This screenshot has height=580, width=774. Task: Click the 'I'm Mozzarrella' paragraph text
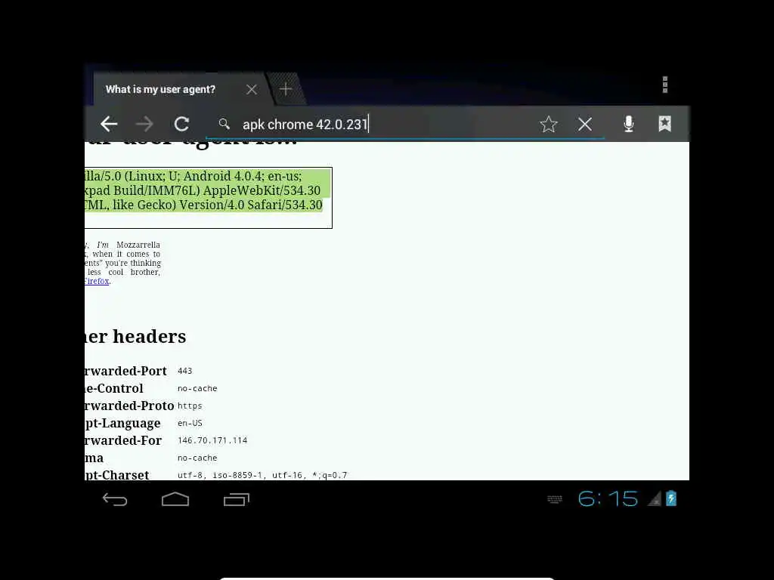(122, 263)
